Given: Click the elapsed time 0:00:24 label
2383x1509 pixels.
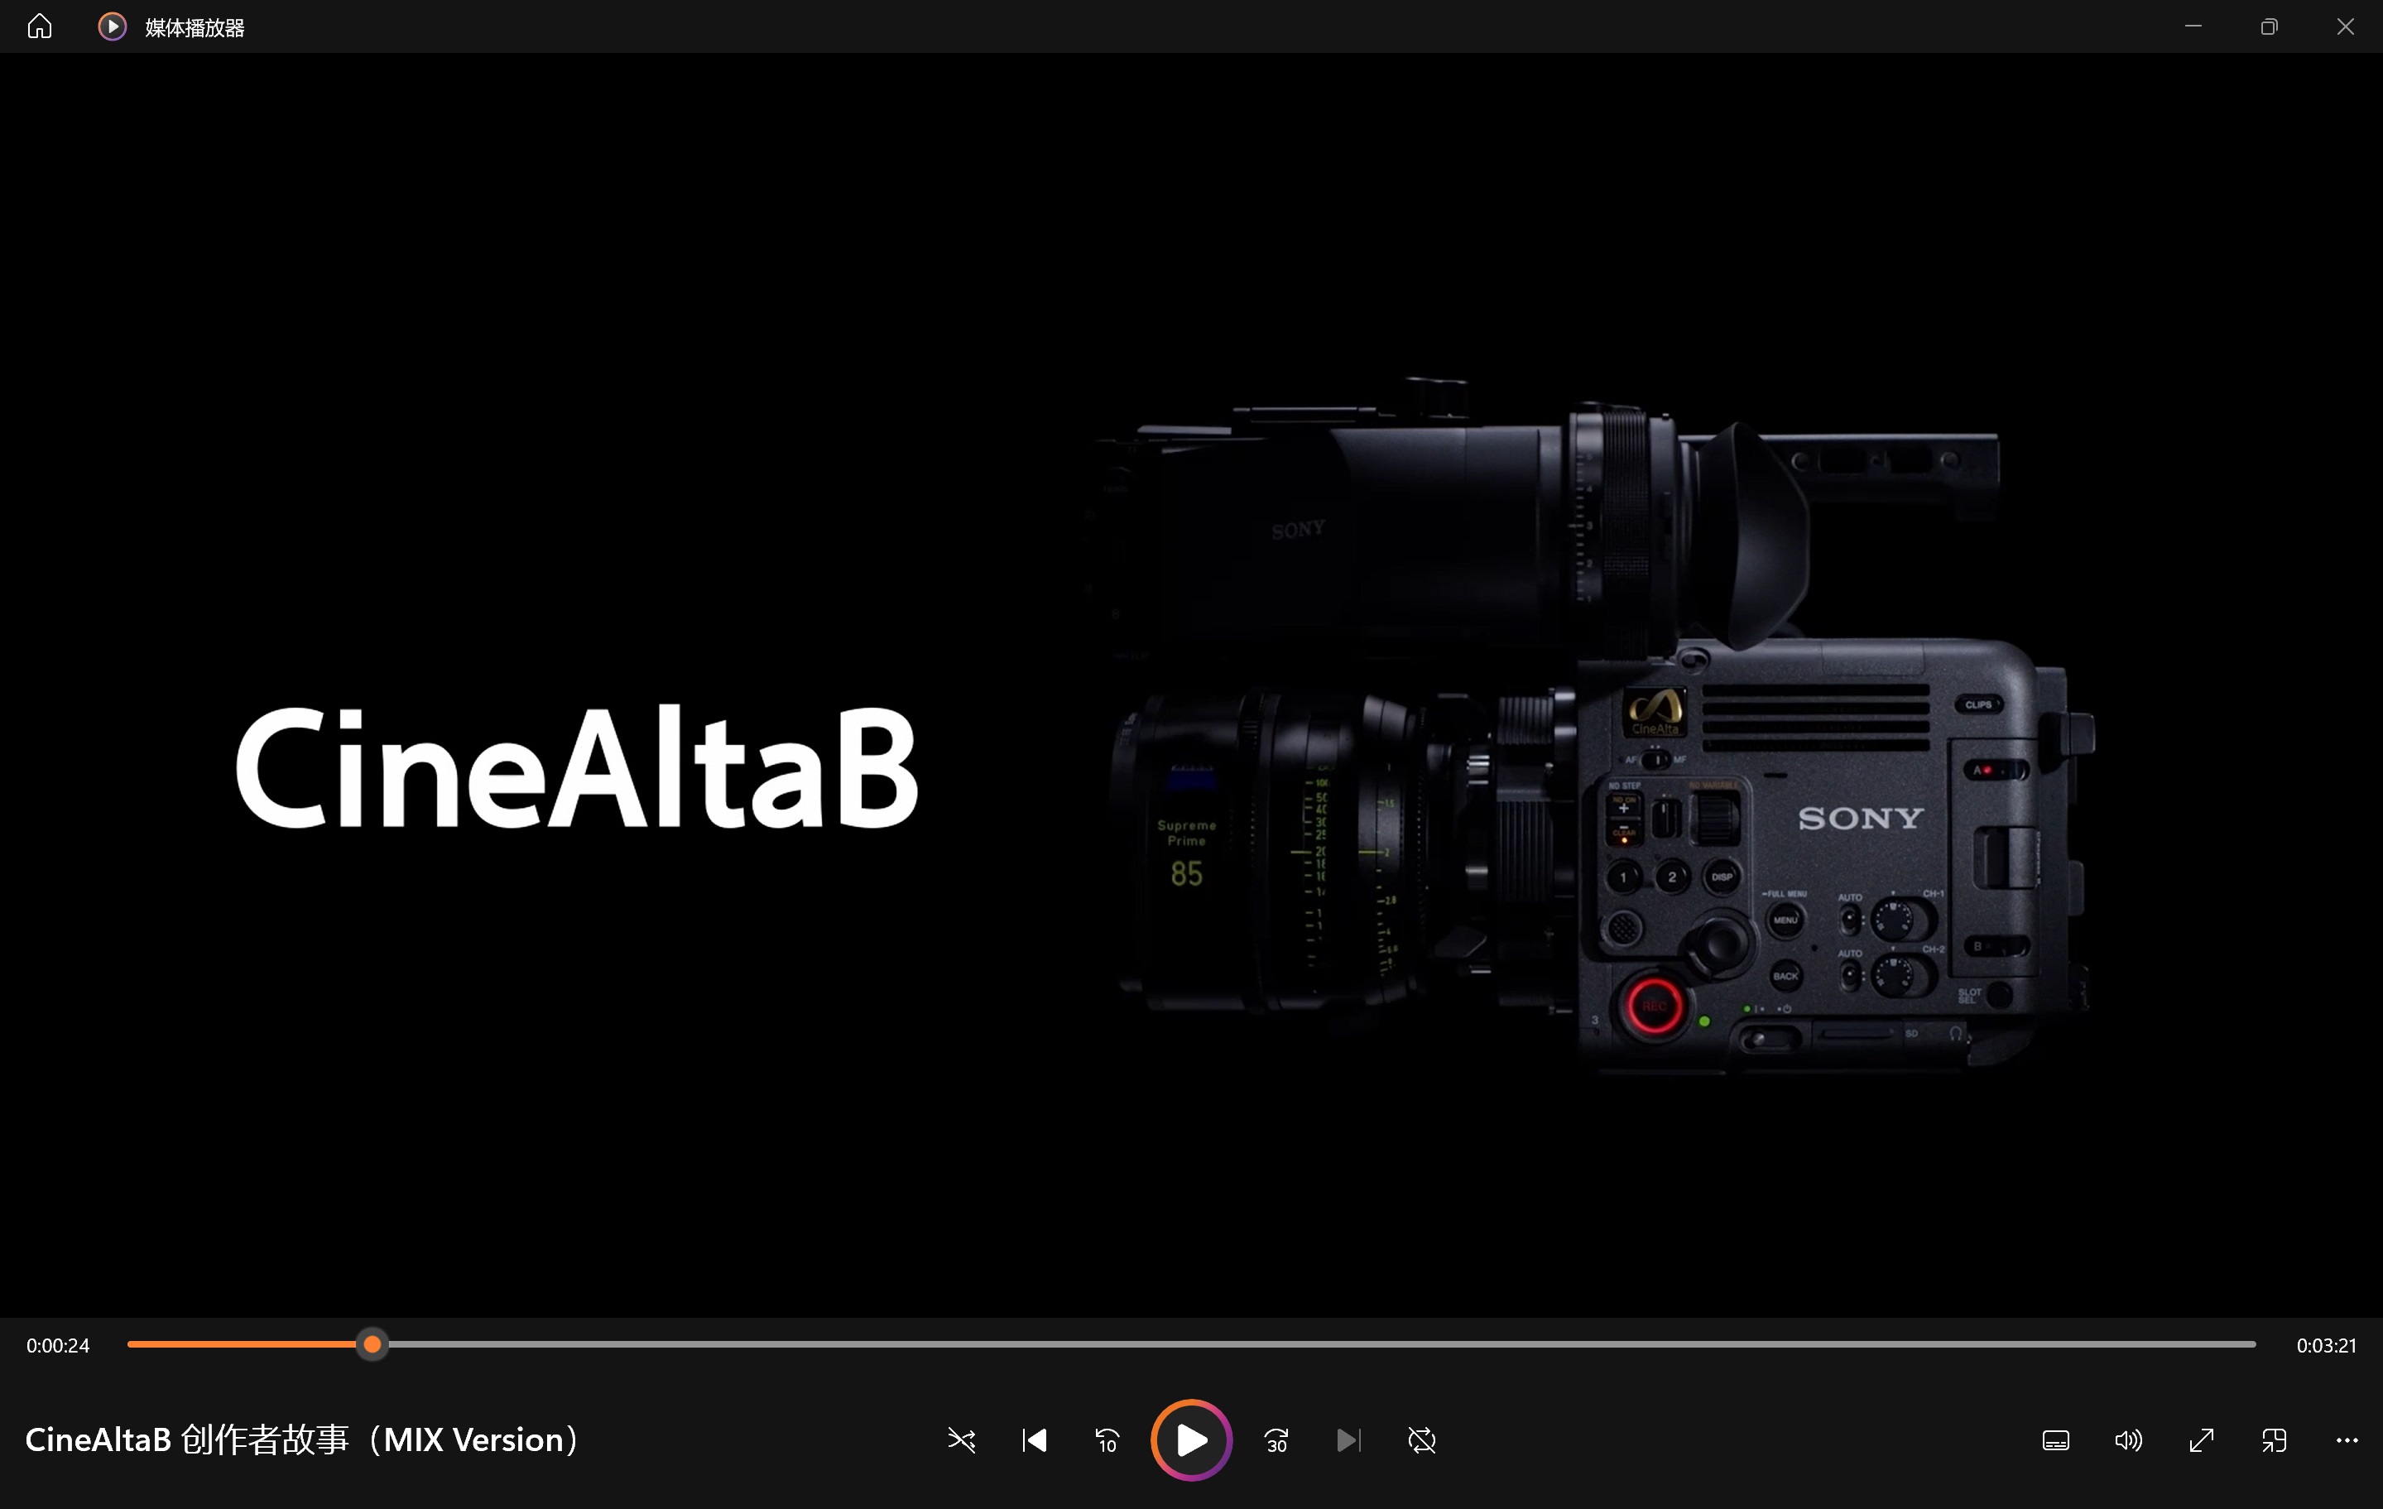Looking at the screenshot, I should pos(57,1346).
